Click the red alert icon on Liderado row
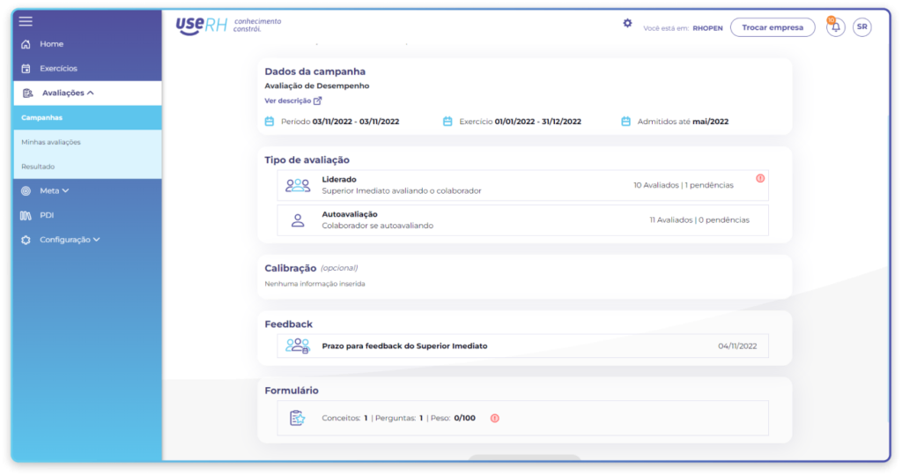 pos(760,178)
